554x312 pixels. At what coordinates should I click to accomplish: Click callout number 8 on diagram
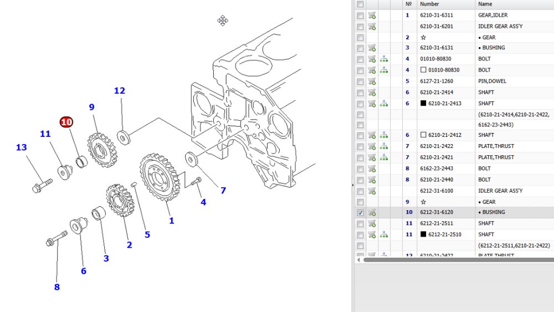[57, 287]
